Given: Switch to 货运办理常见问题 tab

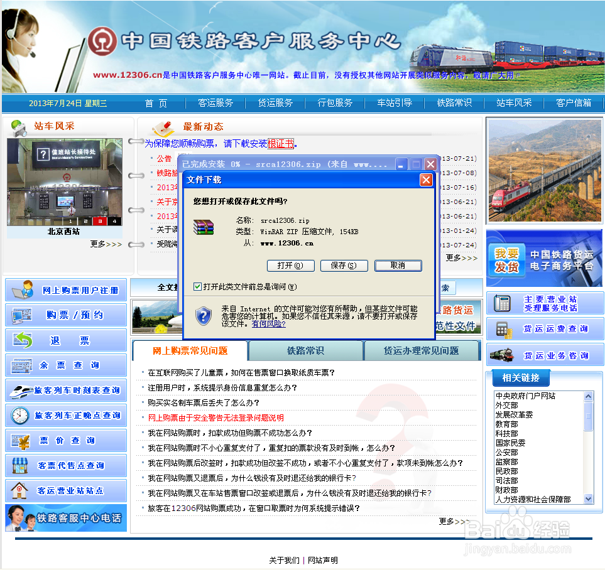Looking at the screenshot, I should [x=421, y=350].
